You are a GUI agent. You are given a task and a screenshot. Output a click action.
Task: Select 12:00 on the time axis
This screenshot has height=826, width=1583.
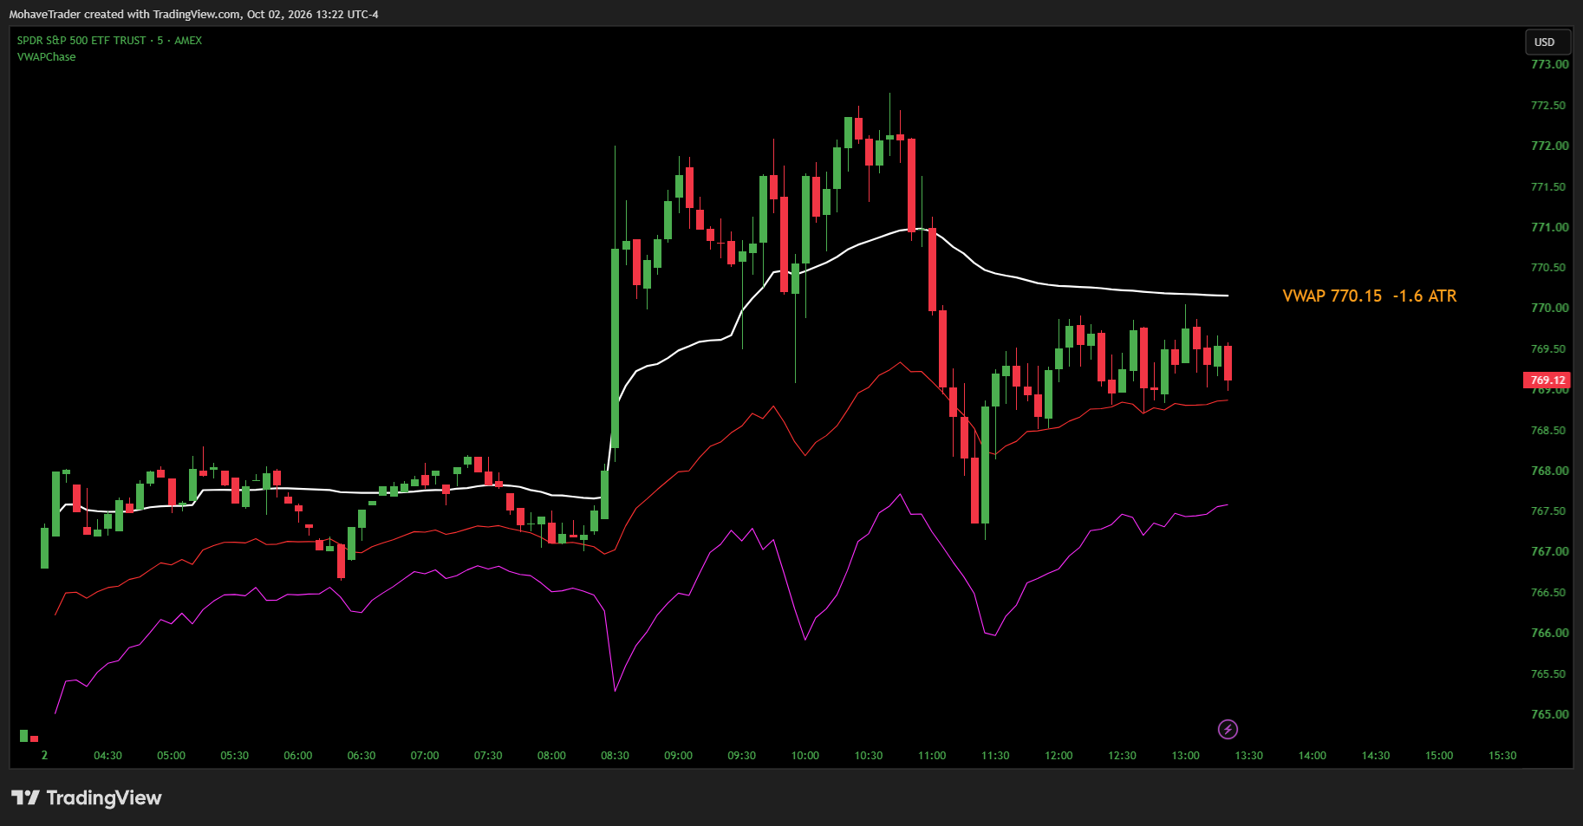[x=1059, y=756]
